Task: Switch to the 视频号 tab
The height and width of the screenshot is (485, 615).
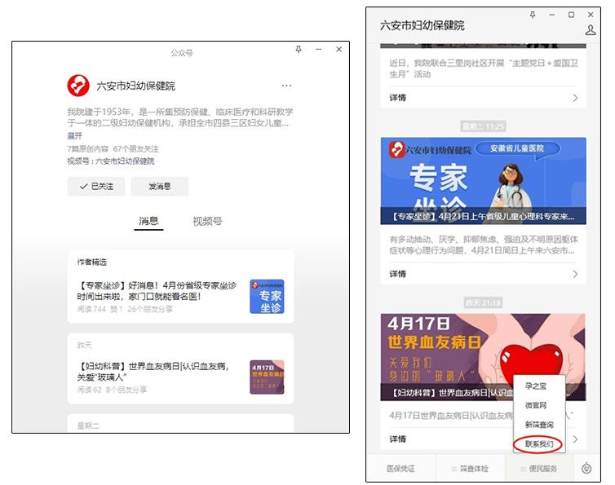Action: pos(207,221)
